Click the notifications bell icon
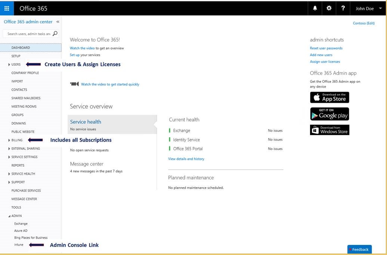Image resolution: width=387 pixels, height=255 pixels. tap(315, 8)
